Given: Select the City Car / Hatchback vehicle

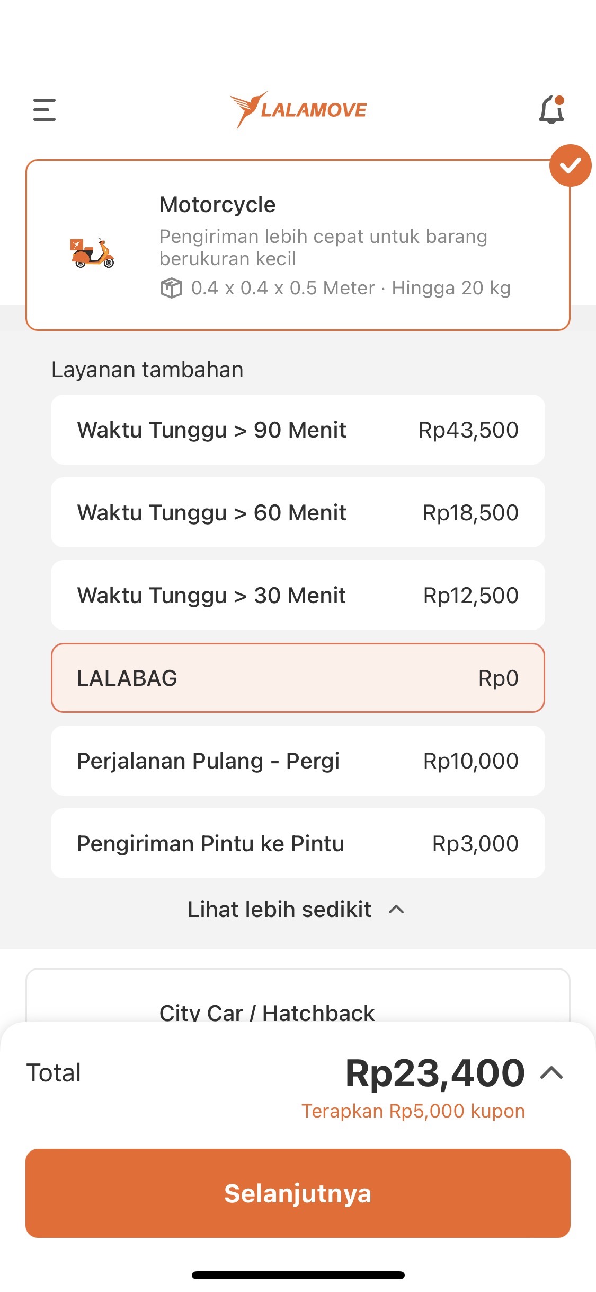Looking at the screenshot, I should pos(298,996).
